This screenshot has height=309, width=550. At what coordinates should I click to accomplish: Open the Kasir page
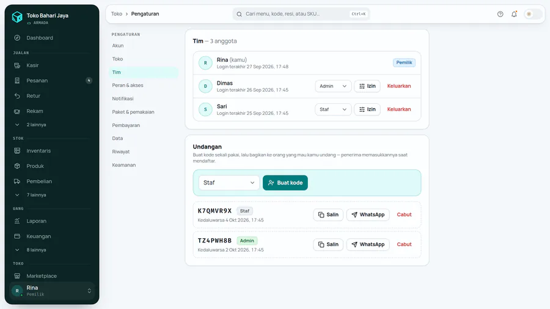point(52,65)
